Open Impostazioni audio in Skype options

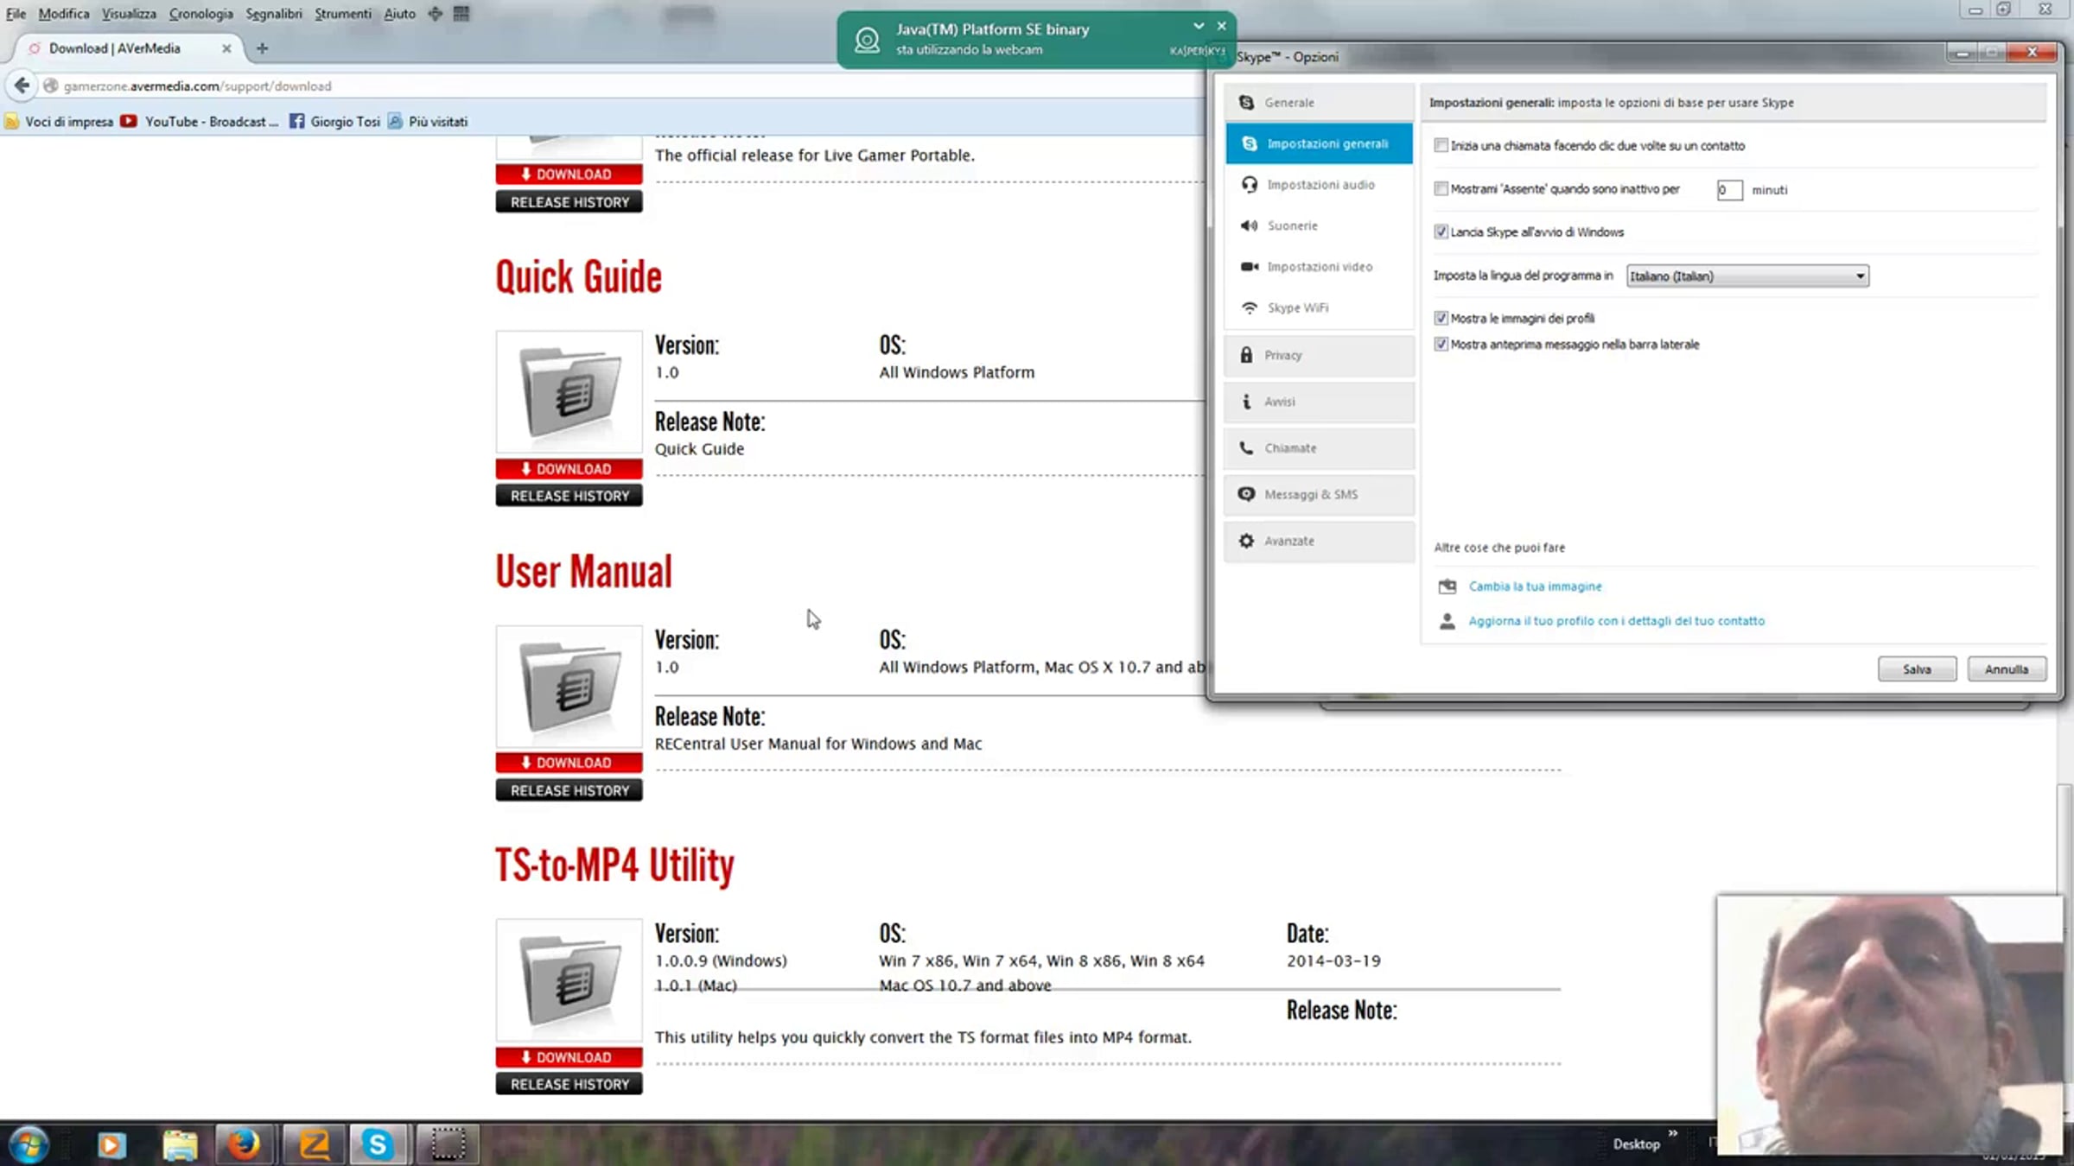pyautogui.click(x=1319, y=185)
